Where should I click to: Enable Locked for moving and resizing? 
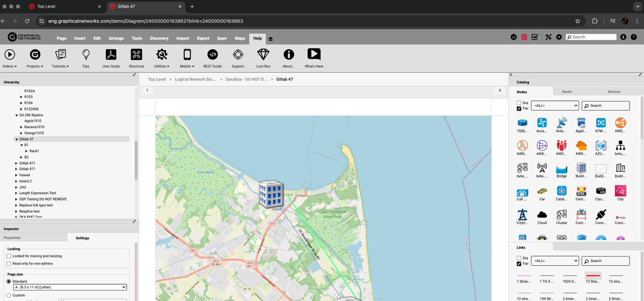coord(9,256)
